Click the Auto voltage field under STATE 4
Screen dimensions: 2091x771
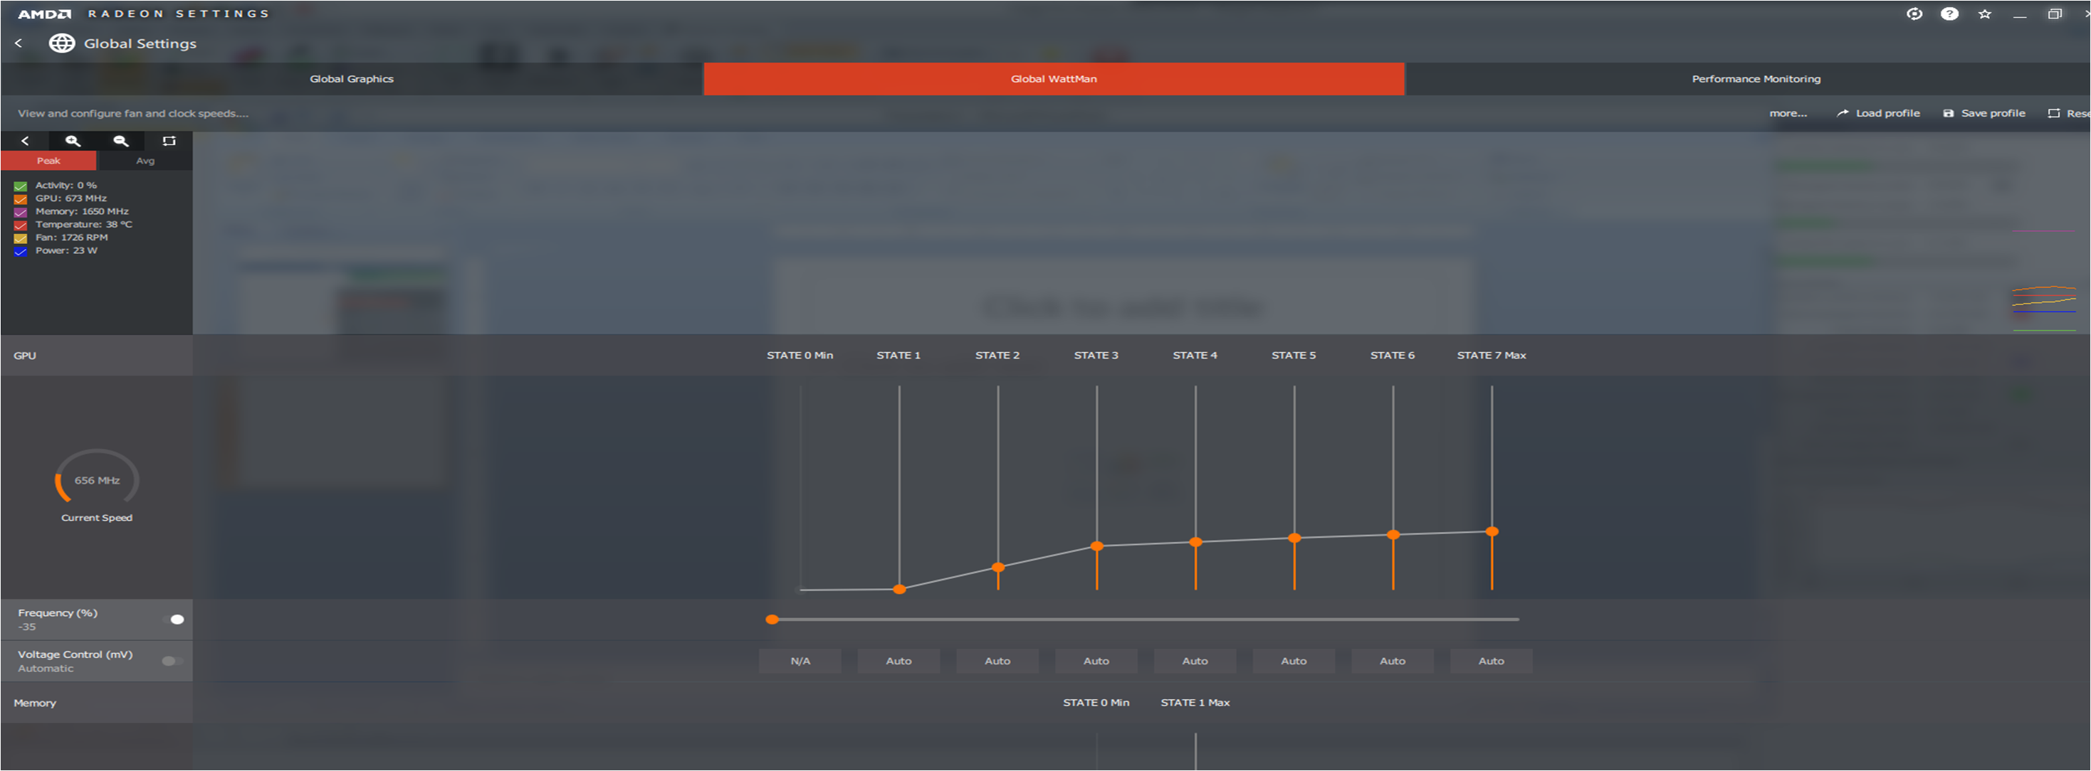(1195, 661)
